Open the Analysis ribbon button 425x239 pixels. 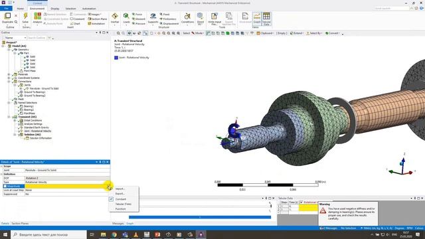[x=37, y=18]
